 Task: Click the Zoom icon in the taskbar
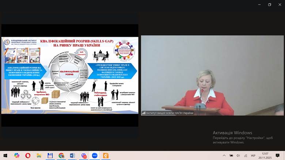point(95,156)
